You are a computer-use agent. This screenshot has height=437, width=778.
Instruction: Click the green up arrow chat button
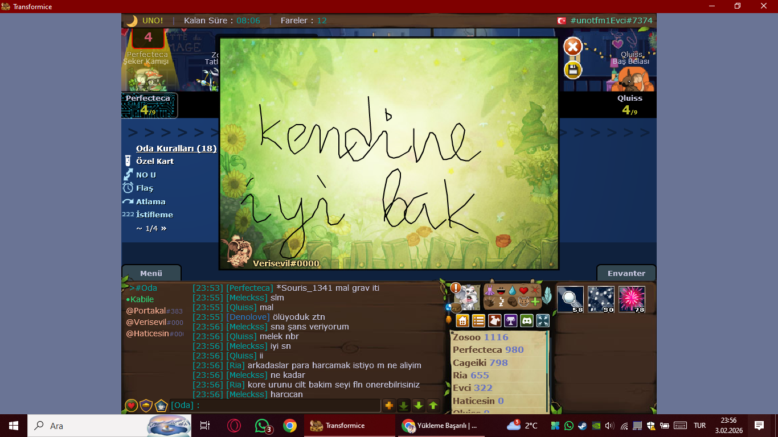coord(433,405)
